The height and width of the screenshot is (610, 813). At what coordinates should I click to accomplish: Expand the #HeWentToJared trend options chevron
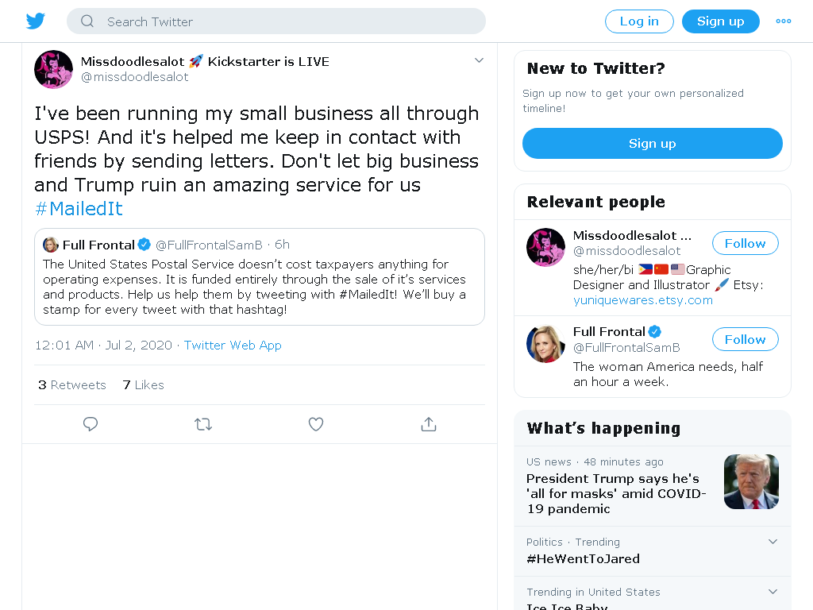773,542
